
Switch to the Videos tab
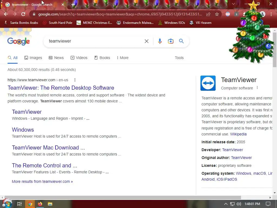pos(79,58)
